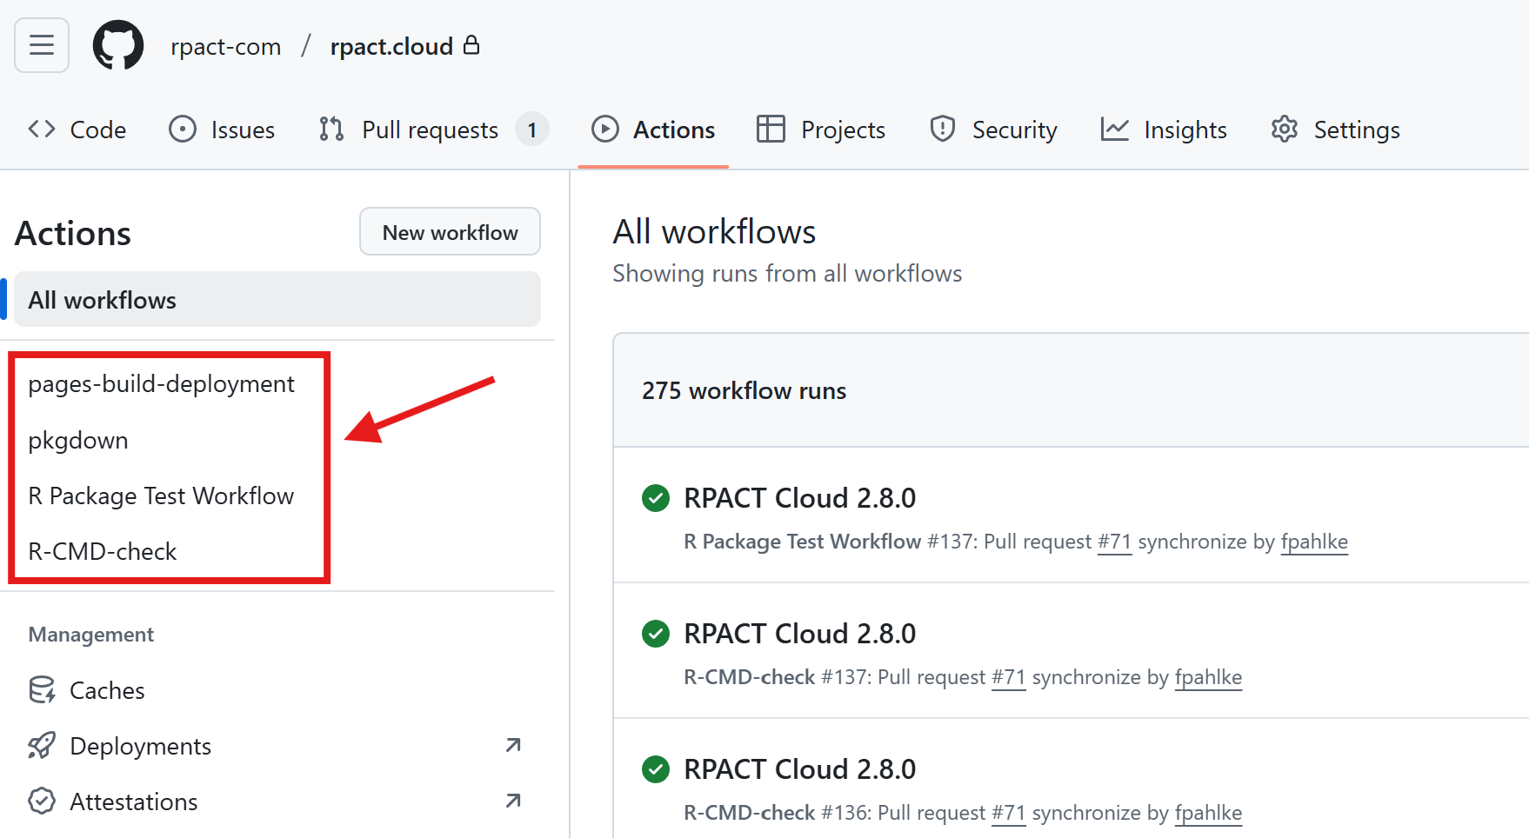Image resolution: width=1529 pixels, height=838 pixels.
Task: Click the GitHub logo icon
Action: [118, 45]
